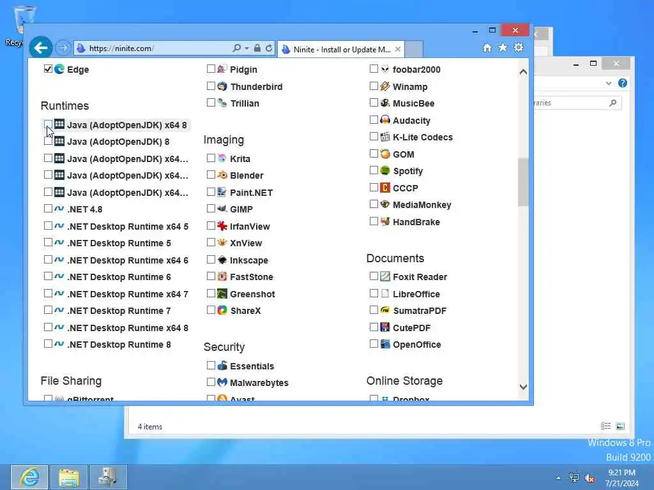Image resolution: width=654 pixels, height=490 pixels.
Task: Click the MediaMonkey label
Action: (x=422, y=205)
